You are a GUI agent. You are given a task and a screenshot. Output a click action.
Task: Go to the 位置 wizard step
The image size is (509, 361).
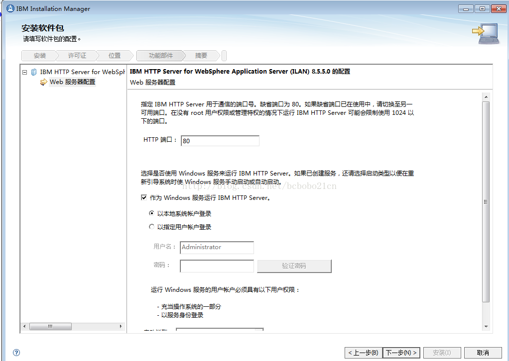pos(114,56)
